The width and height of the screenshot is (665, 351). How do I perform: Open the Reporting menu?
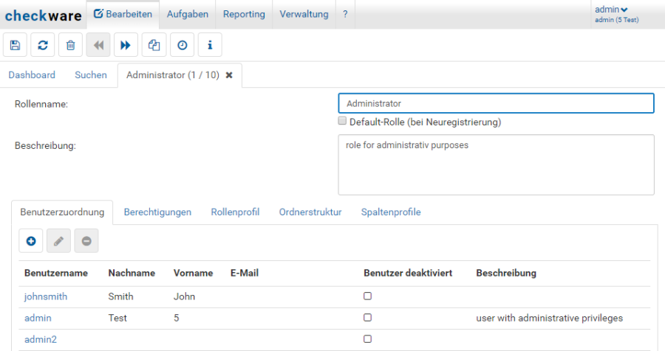click(244, 14)
